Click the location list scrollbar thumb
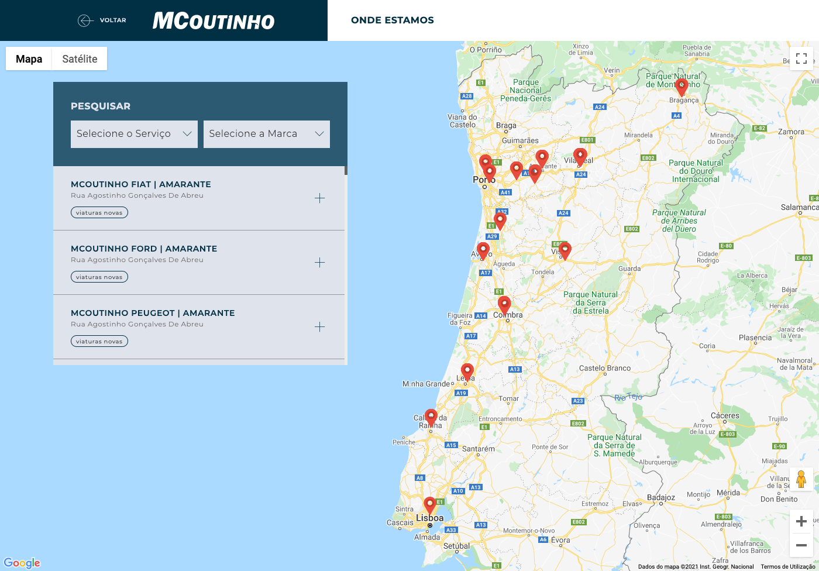The image size is (819, 571). point(346,170)
